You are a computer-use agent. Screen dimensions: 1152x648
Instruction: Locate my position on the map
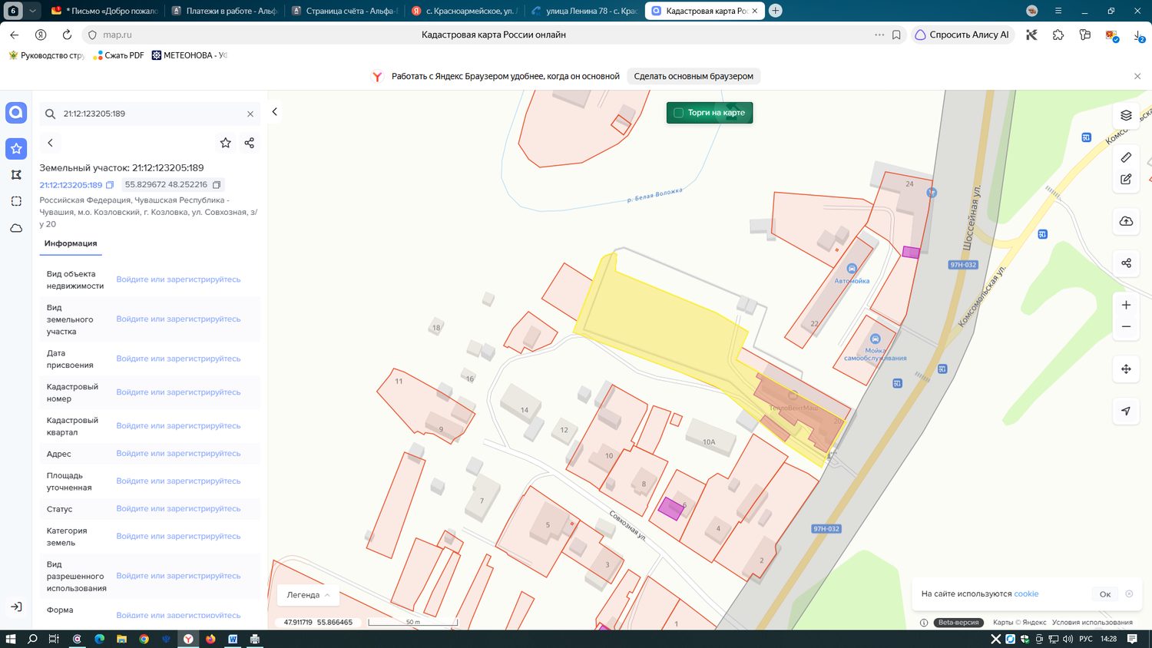click(x=1126, y=411)
